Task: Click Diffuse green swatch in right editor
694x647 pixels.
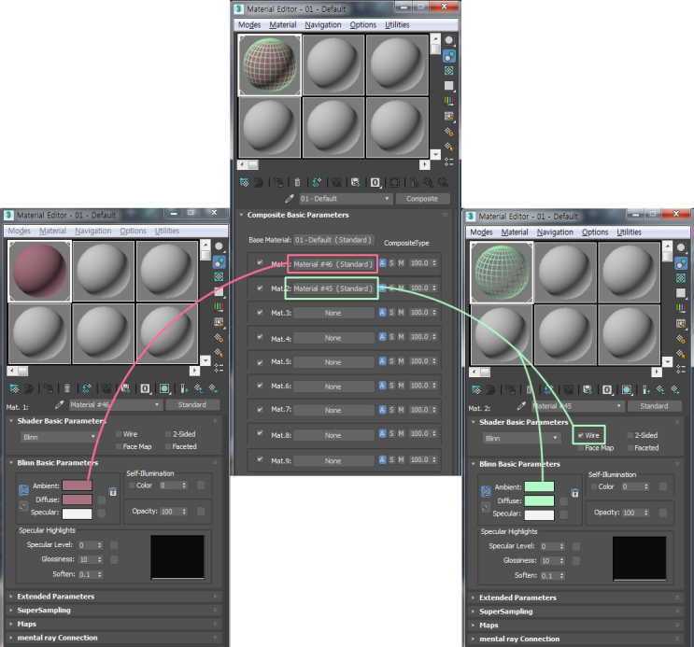Action: coord(539,501)
